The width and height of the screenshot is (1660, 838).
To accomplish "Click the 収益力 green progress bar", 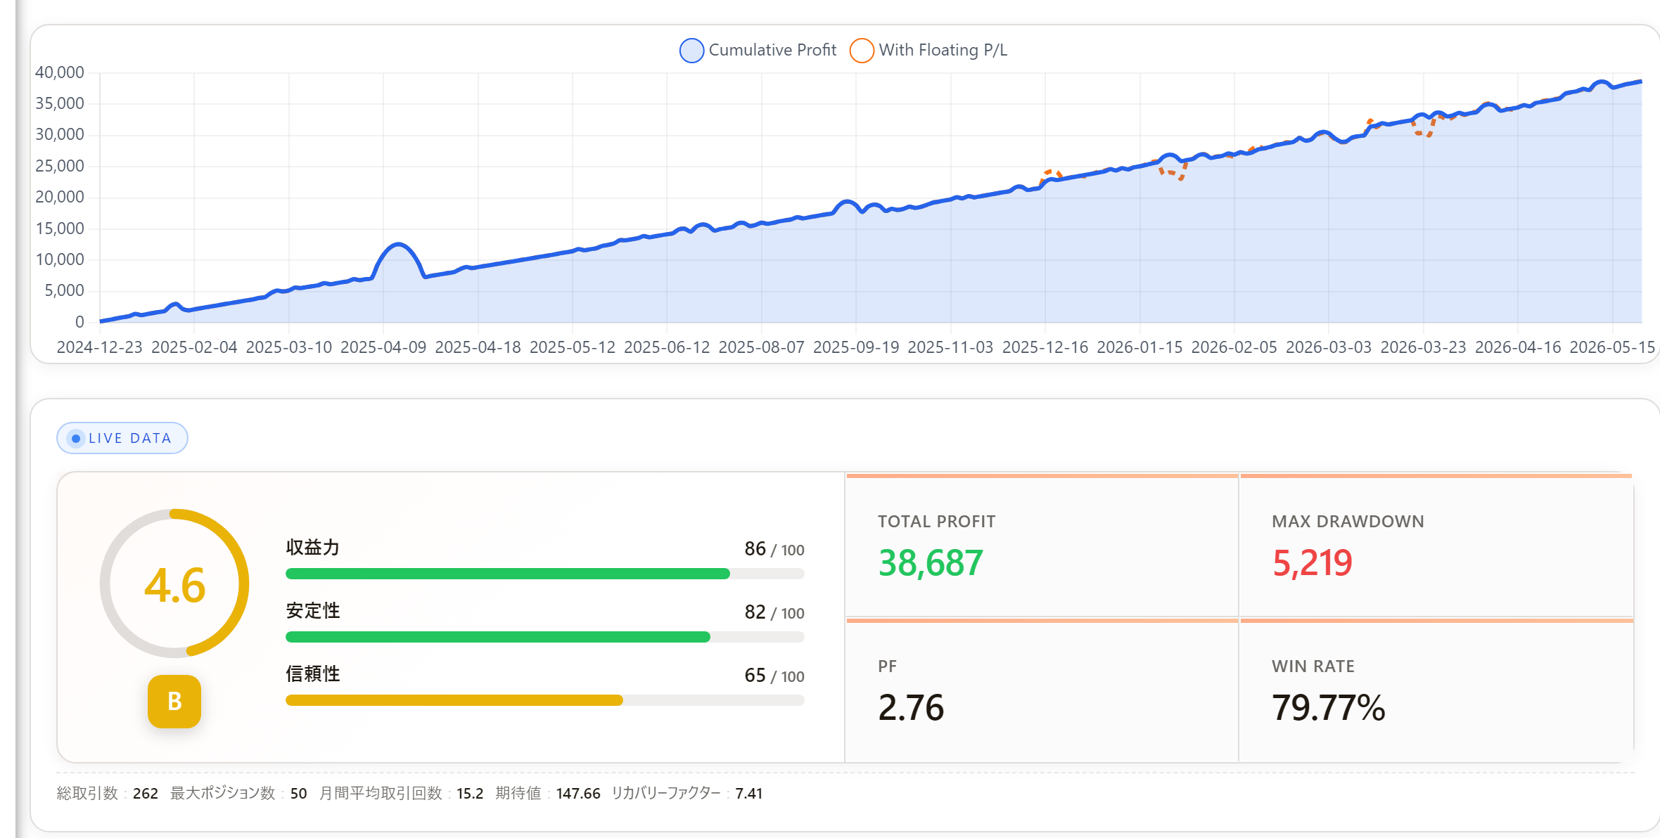I will [x=544, y=574].
